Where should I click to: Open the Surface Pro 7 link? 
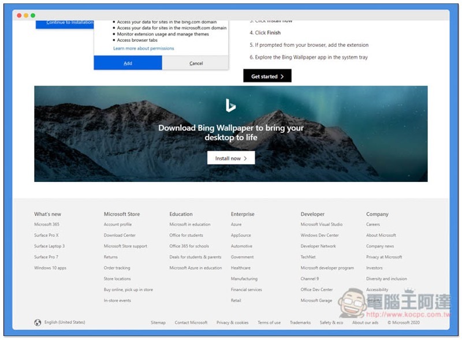[46, 257]
